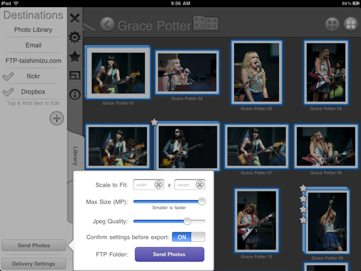Tap the window layout sidebar icon
Image resolution: width=361 pixels, height=271 pixels.
75,75
